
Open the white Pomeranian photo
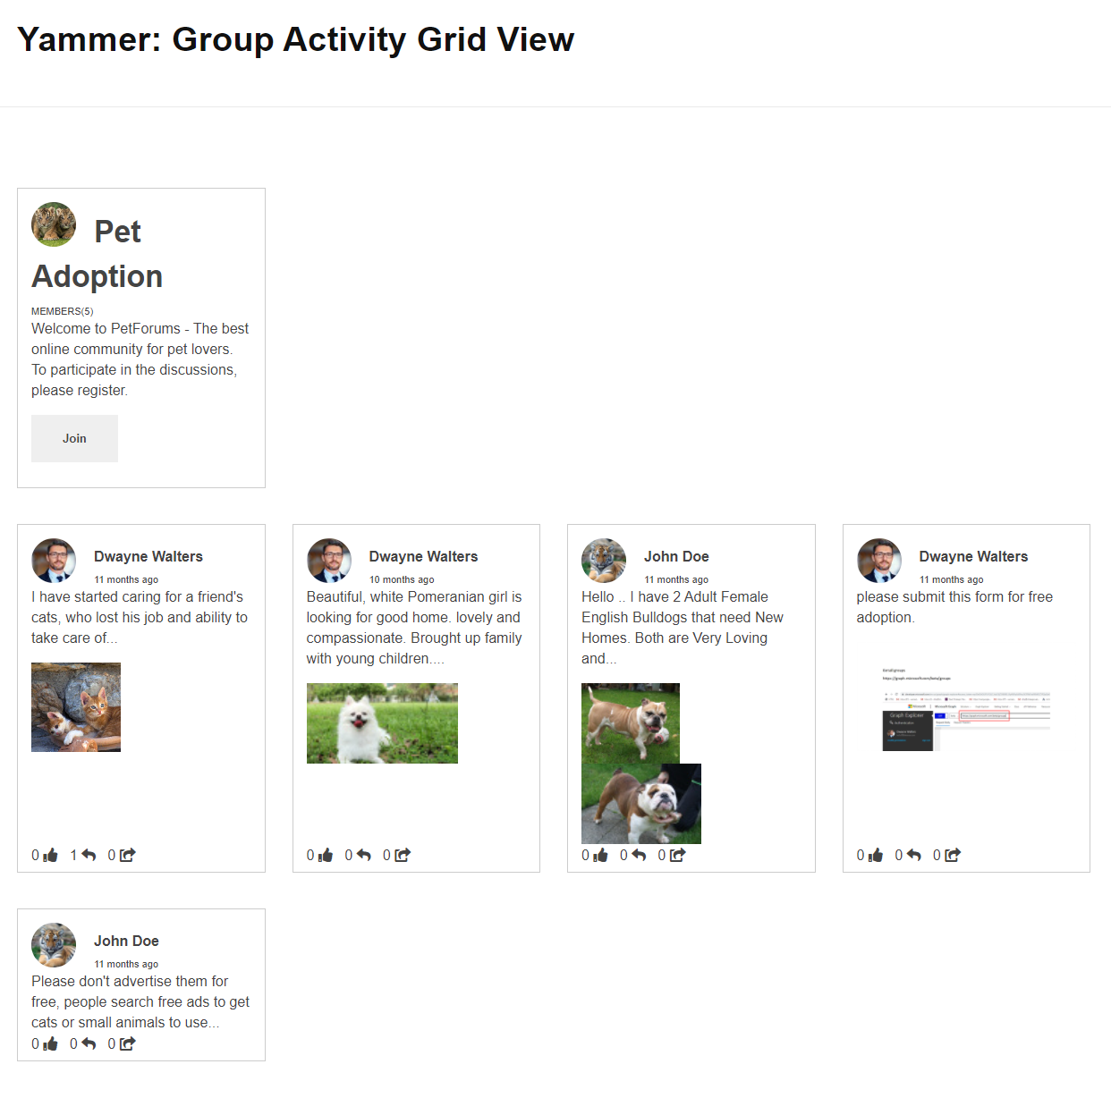pyautogui.click(x=382, y=723)
